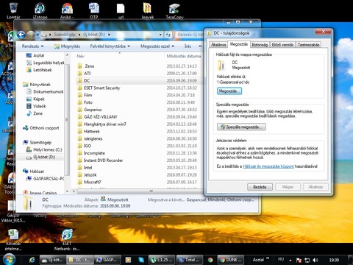Viewport: 353px width, 265px height.
Task: Select GASPARCSAL-PC under Hálózat
Action: 49,179
